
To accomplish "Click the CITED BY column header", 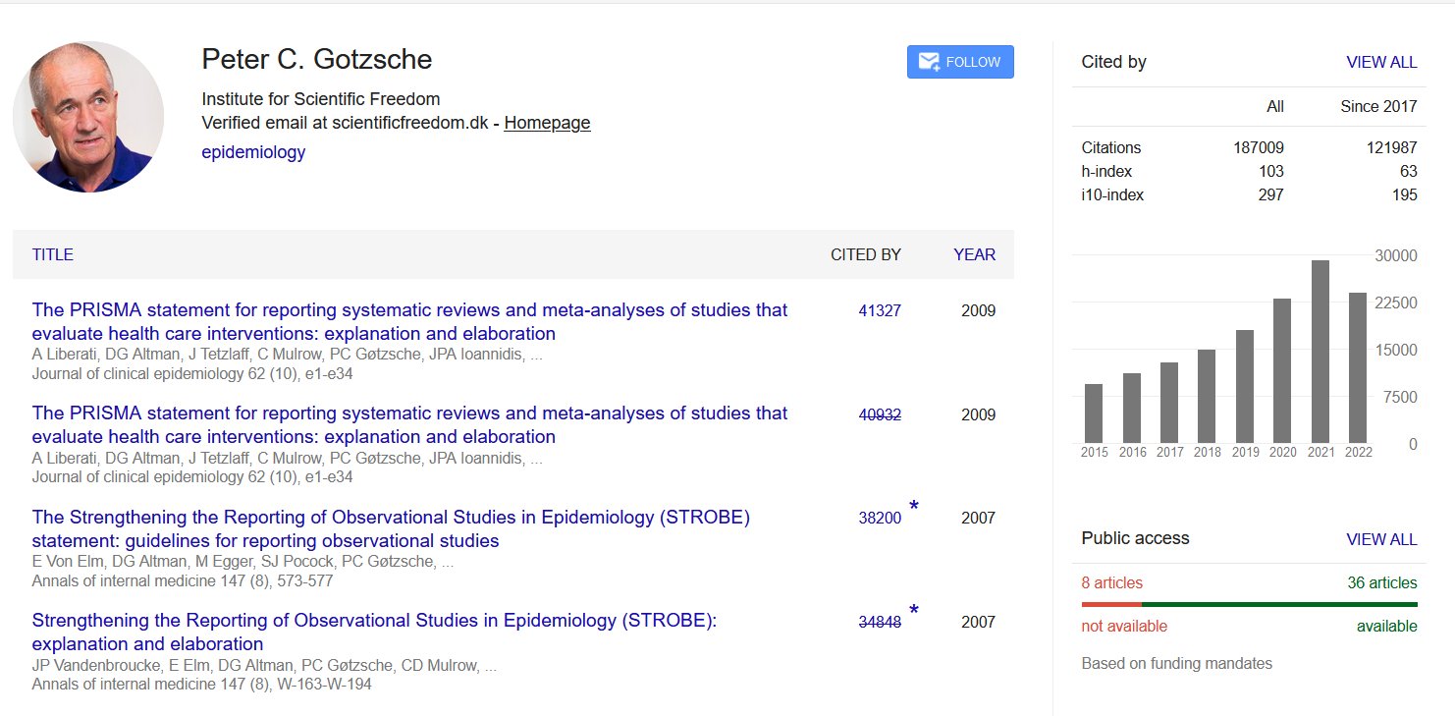I will (866, 254).
